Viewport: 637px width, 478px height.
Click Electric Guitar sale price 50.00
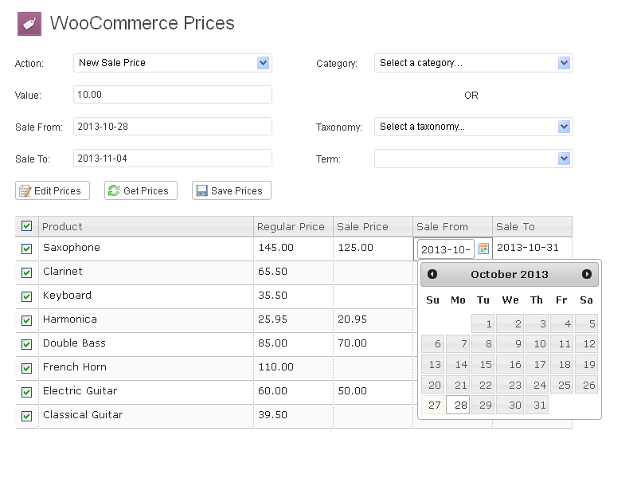352,391
